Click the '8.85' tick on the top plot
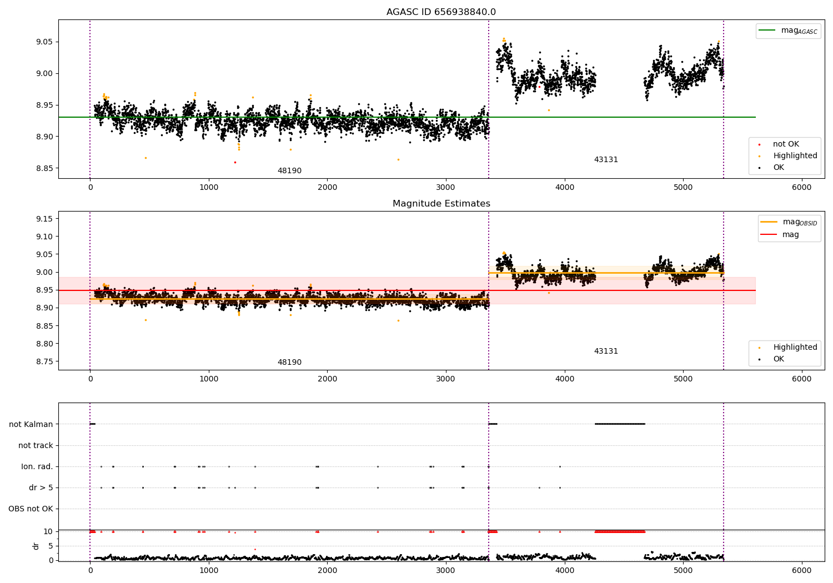Viewport: 833px width, 583px height. [44, 169]
